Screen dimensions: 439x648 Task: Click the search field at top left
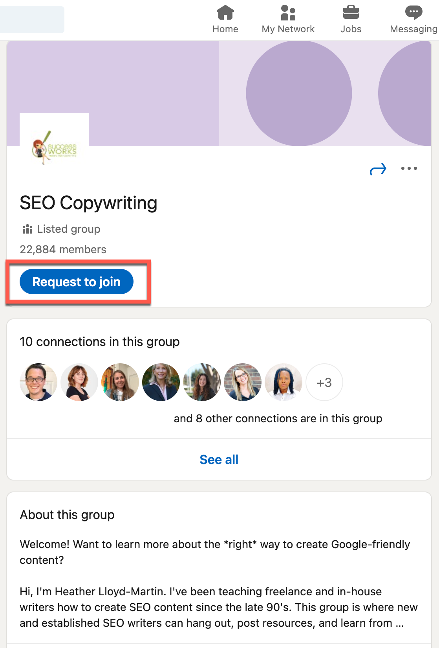point(31,20)
